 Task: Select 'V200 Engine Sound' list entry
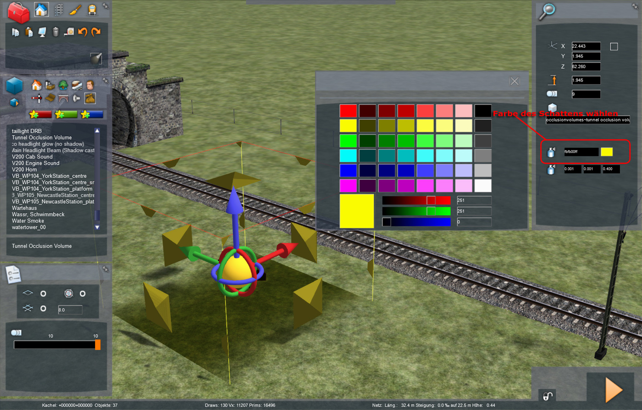(x=36, y=163)
